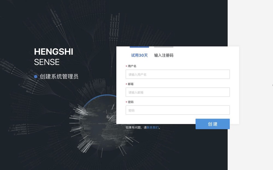Focus the 请输入用户名 input field
The image size is (273, 170).
click(x=178, y=74)
